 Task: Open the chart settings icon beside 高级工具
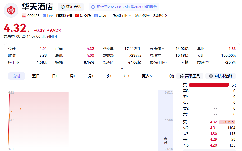[172, 76]
